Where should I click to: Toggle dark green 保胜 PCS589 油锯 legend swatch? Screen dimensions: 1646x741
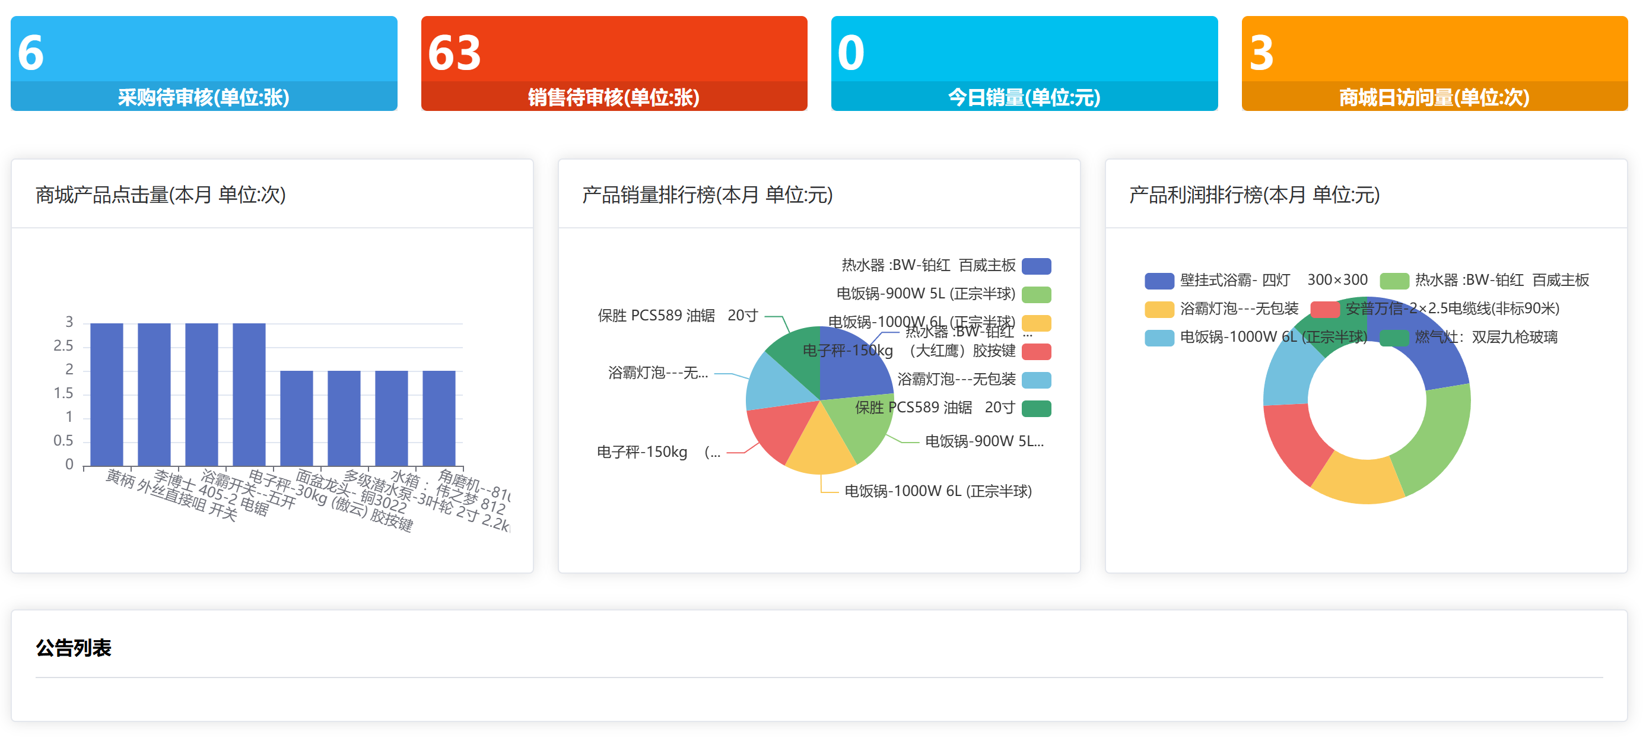point(1036,408)
